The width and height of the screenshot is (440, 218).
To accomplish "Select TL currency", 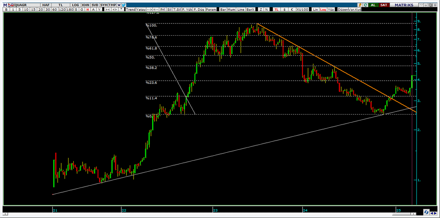I will pos(276,10).
